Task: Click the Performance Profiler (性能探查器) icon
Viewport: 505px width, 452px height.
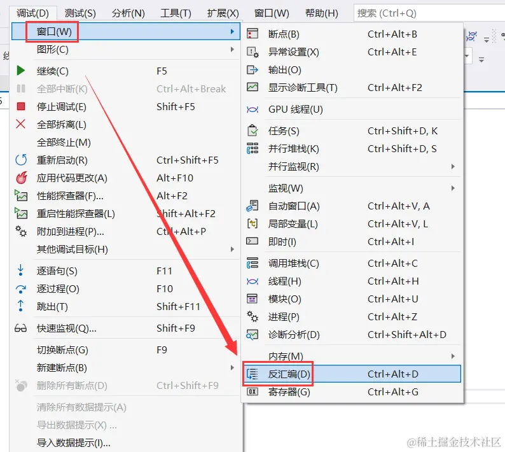Action: pos(21,195)
